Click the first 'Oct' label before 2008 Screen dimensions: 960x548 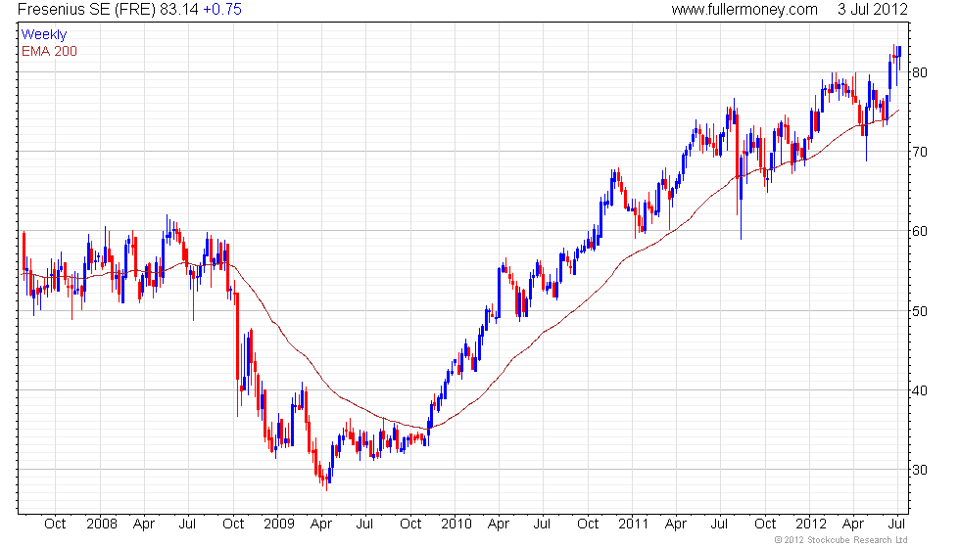coord(55,525)
